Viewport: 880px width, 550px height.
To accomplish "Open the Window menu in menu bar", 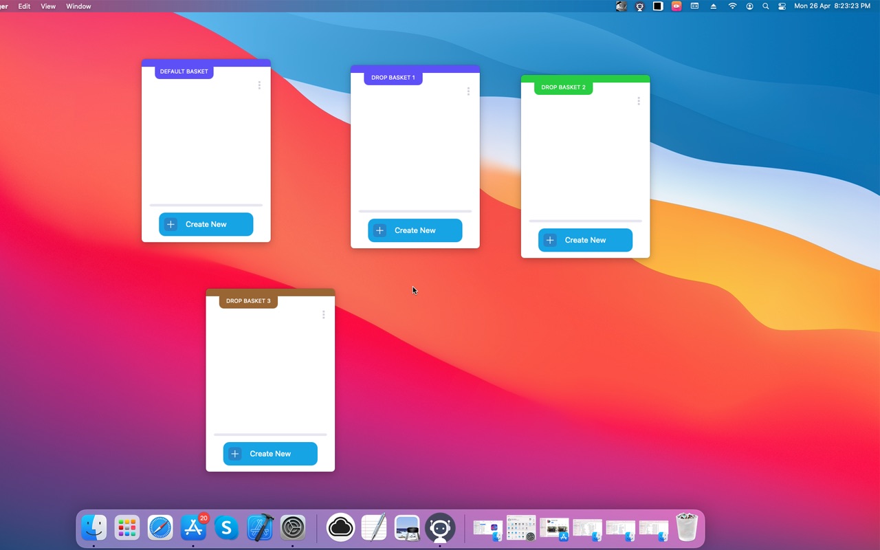I will tap(78, 6).
